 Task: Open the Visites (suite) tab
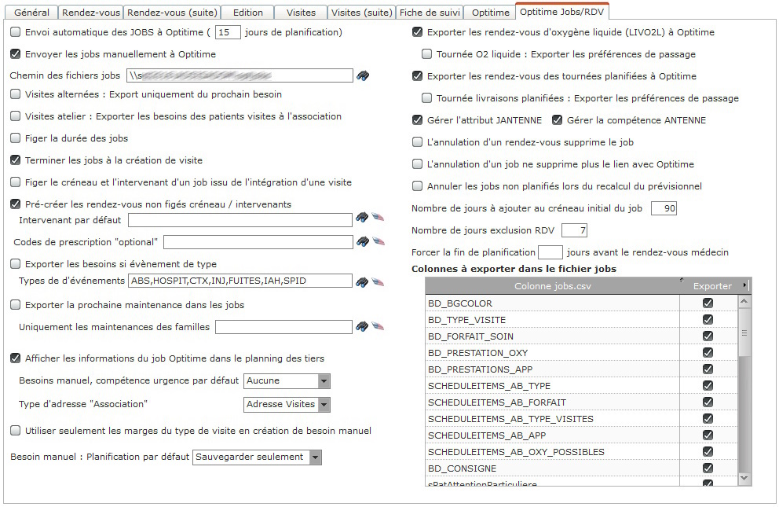362,13
